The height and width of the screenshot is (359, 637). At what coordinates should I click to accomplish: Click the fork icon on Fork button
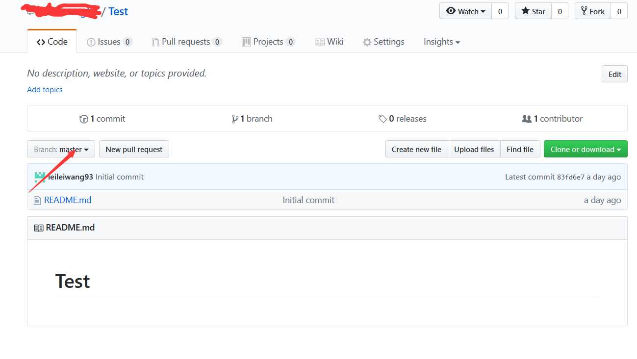pyautogui.click(x=584, y=11)
